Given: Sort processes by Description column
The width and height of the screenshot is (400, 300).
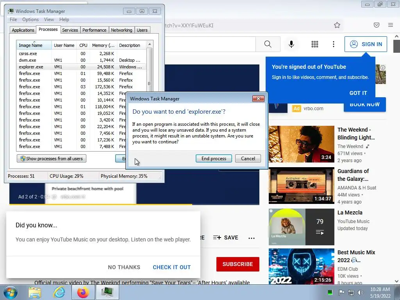Looking at the screenshot, I should pos(132,45).
